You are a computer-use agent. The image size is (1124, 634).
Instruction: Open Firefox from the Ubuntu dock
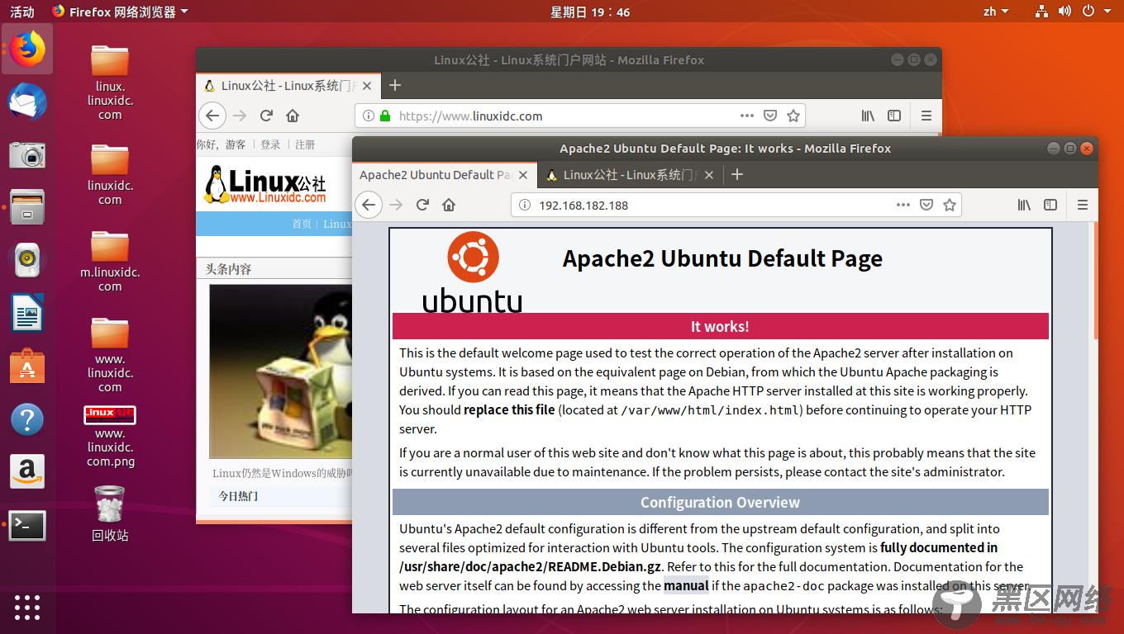click(x=27, y=49)
